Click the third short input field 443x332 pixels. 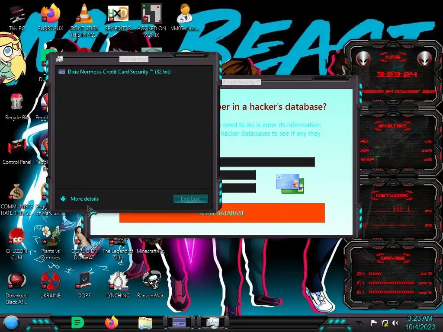238,188
